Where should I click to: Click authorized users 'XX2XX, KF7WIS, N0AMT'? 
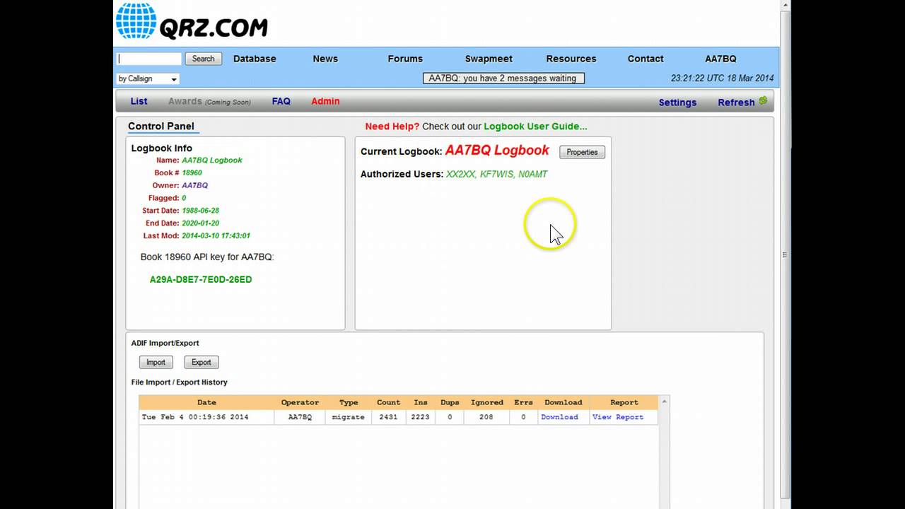point(496,174)
